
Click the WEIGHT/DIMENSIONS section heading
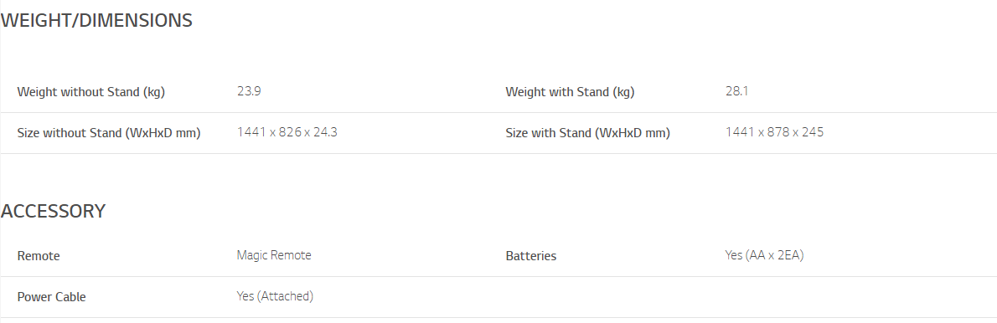(x=96, y=20)
